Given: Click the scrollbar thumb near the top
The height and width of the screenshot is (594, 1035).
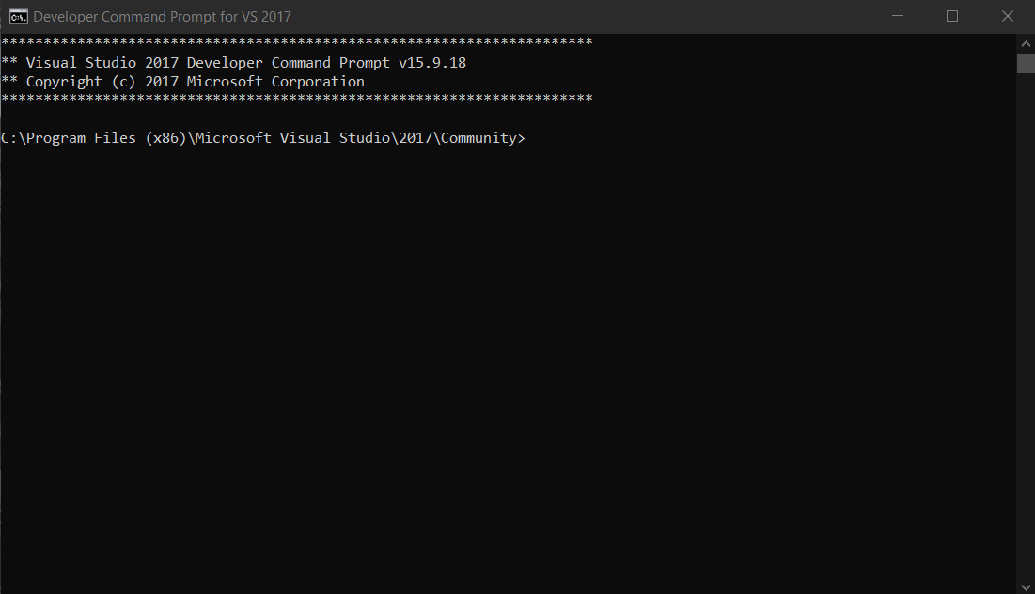Looking at the screenshot, I should [1025, 62].
